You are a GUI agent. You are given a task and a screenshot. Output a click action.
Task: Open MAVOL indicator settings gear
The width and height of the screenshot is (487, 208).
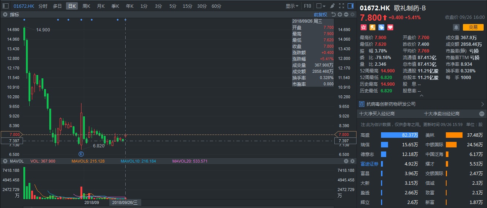(352, 161)
